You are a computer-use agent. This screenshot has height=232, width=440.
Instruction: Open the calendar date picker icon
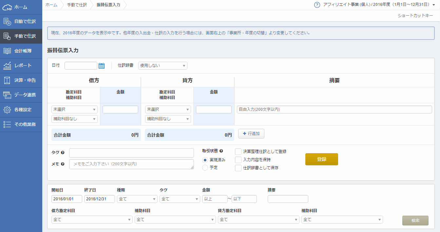click(102, 66)
